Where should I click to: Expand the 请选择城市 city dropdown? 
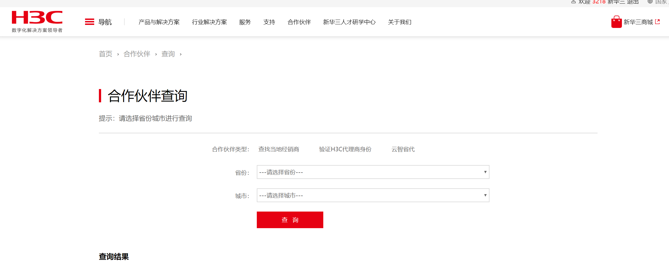tap(373, 195)
